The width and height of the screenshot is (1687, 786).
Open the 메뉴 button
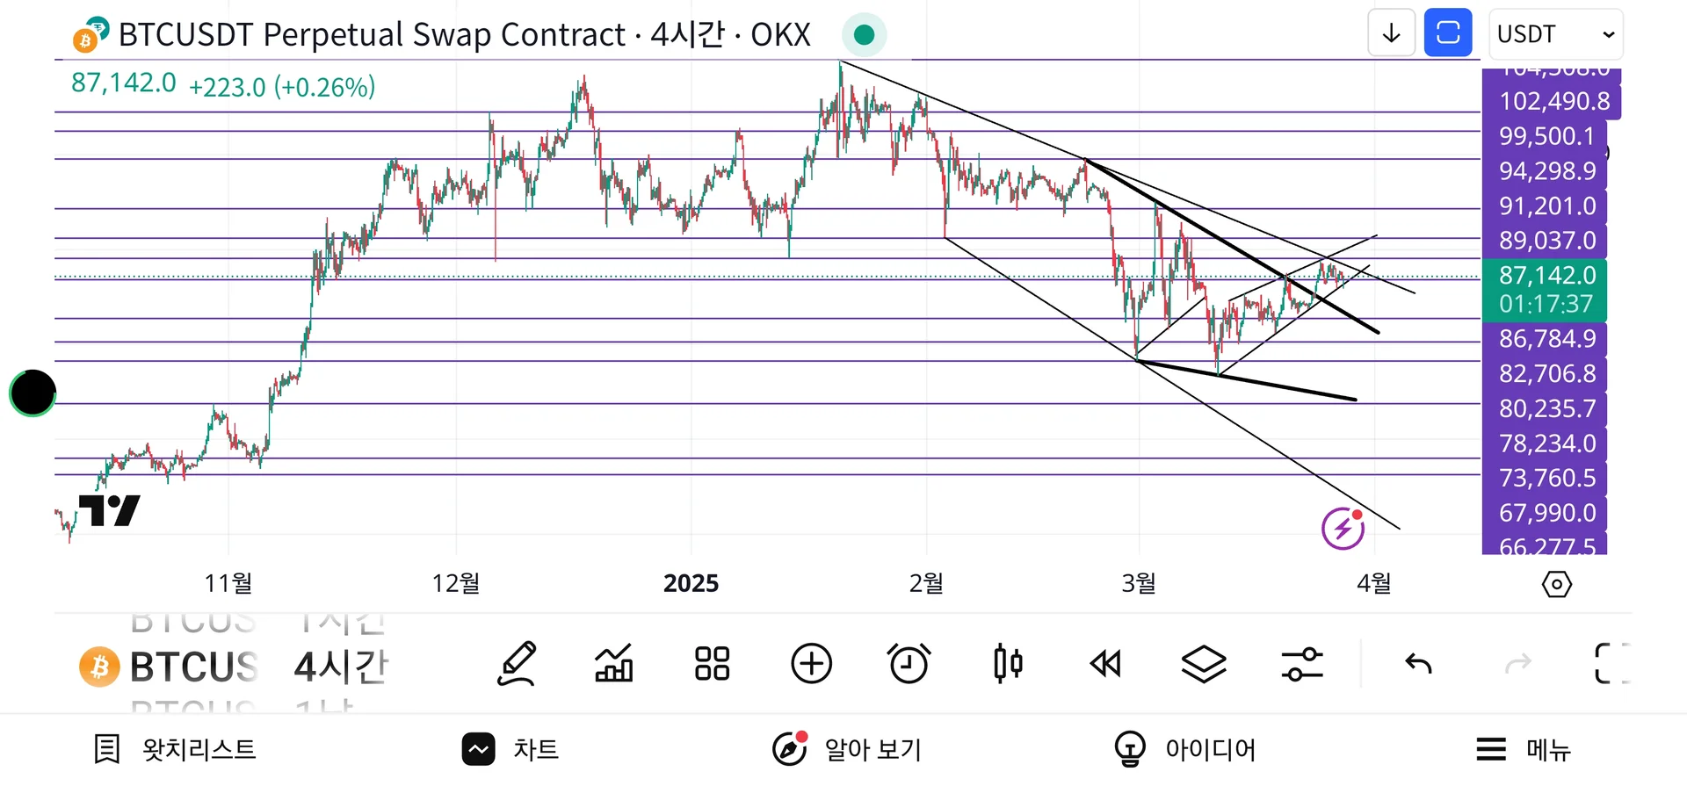coord(1523,749)
